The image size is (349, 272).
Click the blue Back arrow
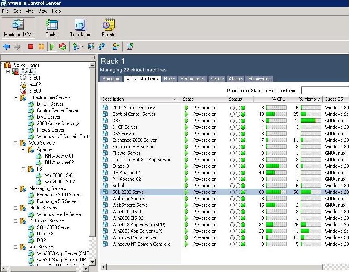(x=7, y=47)
